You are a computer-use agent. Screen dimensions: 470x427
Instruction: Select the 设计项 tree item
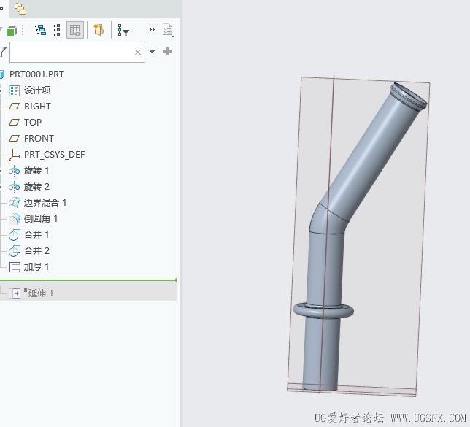(x=37, y=91)
